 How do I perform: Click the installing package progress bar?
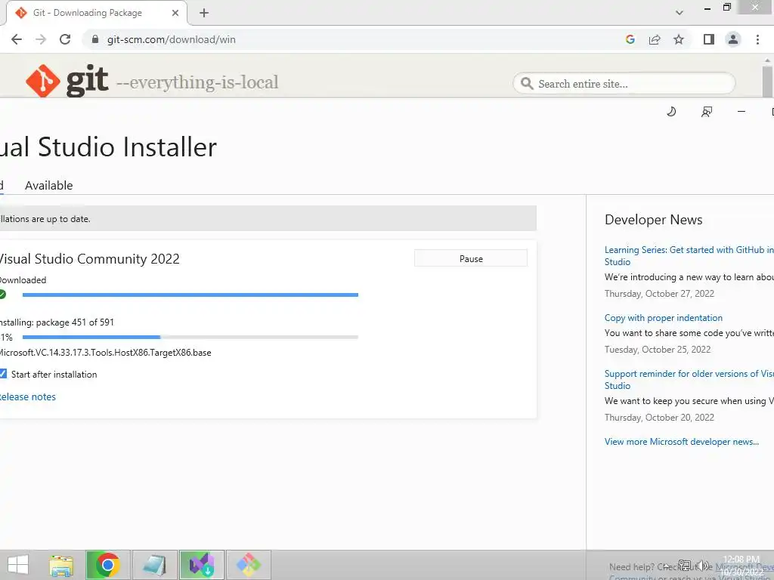[x=190, y=338]
